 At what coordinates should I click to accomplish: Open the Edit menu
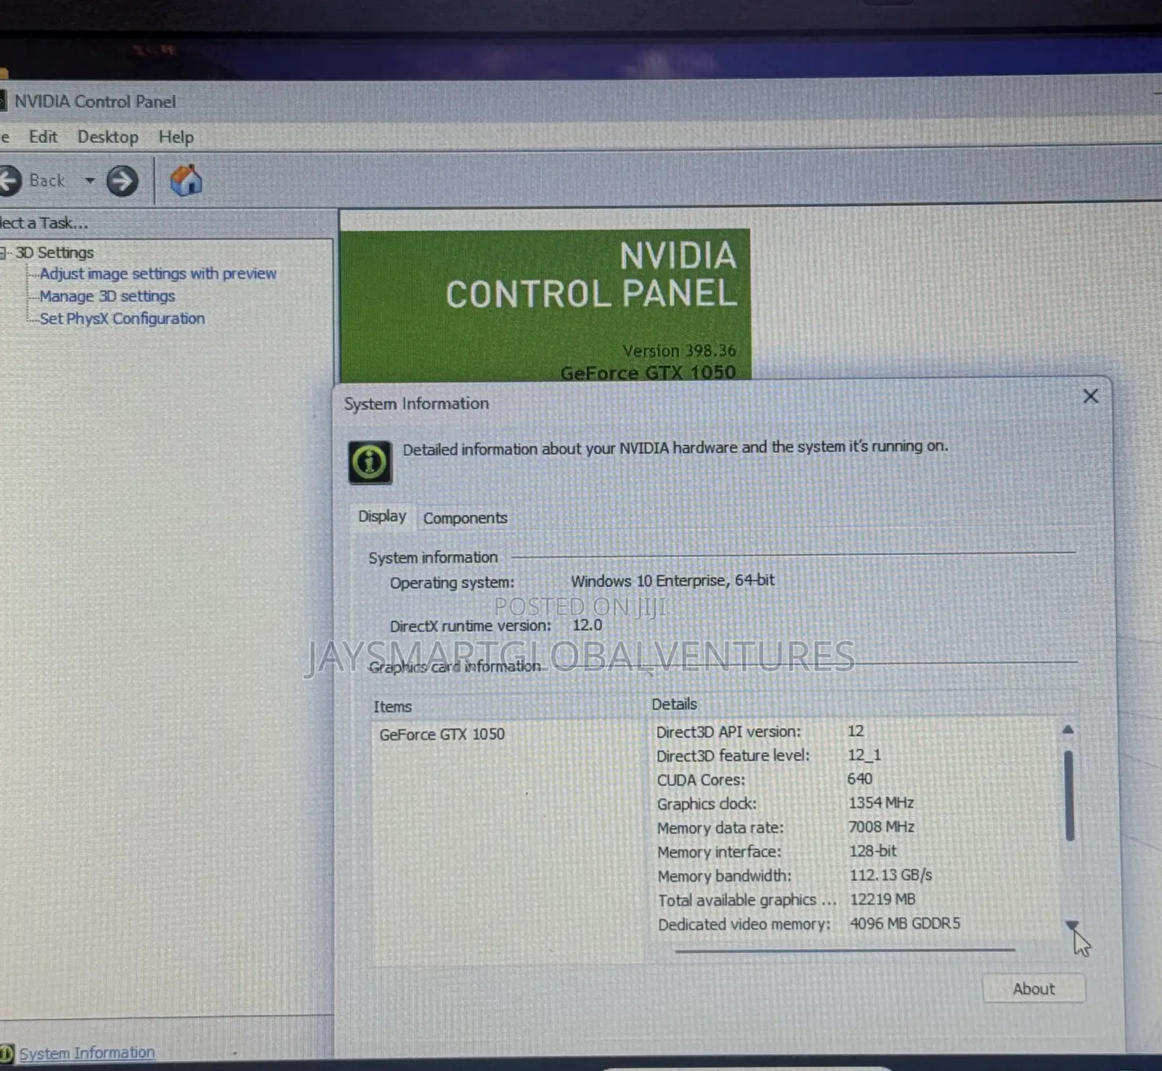[x=43, y=137]
